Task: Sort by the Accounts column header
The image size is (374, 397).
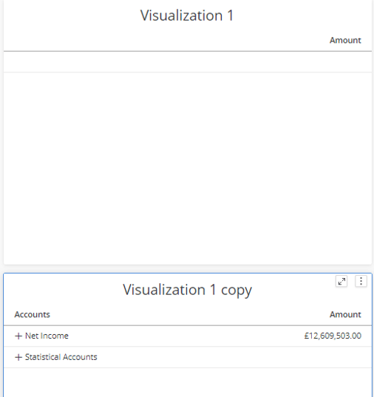Action: click(33, 314)
